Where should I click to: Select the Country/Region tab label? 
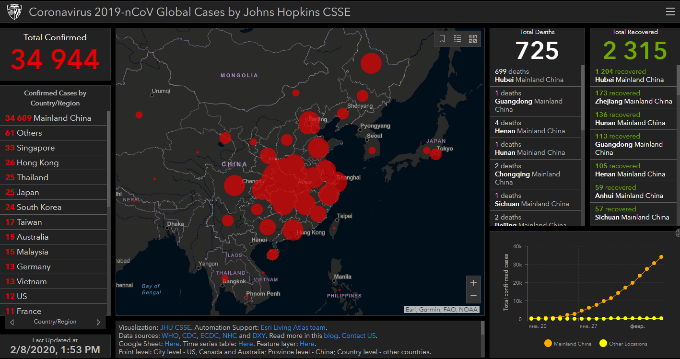point(55,322)
